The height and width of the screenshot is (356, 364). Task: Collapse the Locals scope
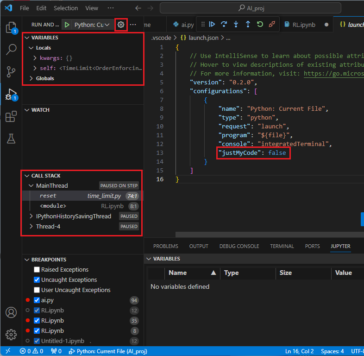coord(31,48)
